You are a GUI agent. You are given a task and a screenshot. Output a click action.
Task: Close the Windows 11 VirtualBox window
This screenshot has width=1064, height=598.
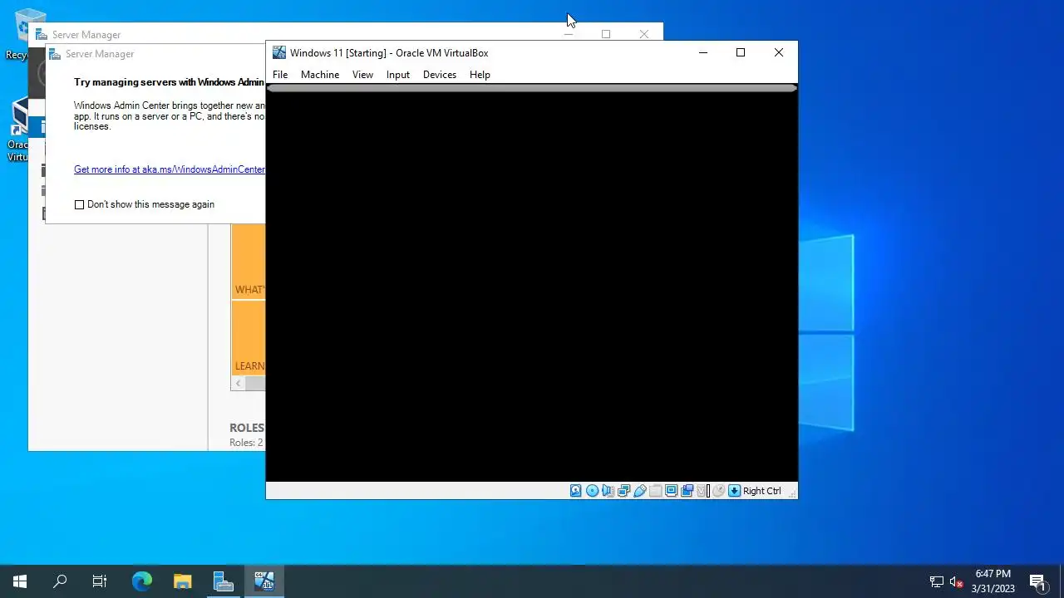point(779,52)
